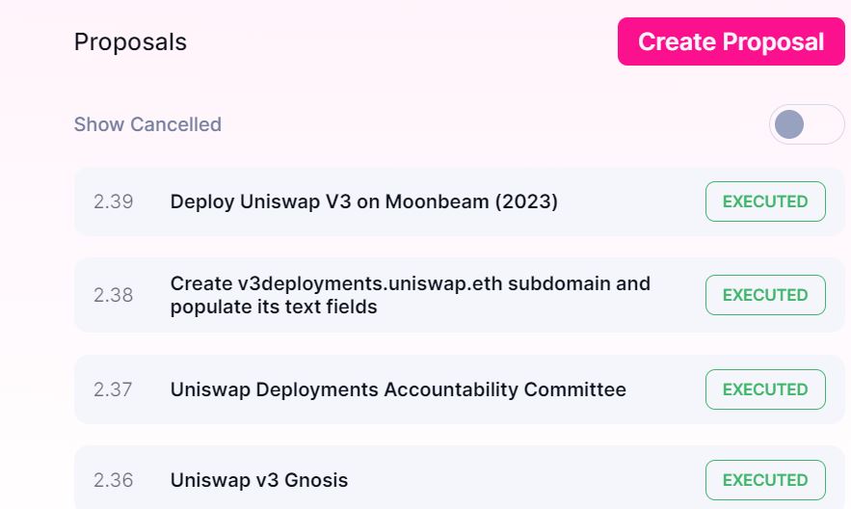Click the EXECUTED badge on proposal 2.37
The image size is (851, 509).
[x=765, y=389]
